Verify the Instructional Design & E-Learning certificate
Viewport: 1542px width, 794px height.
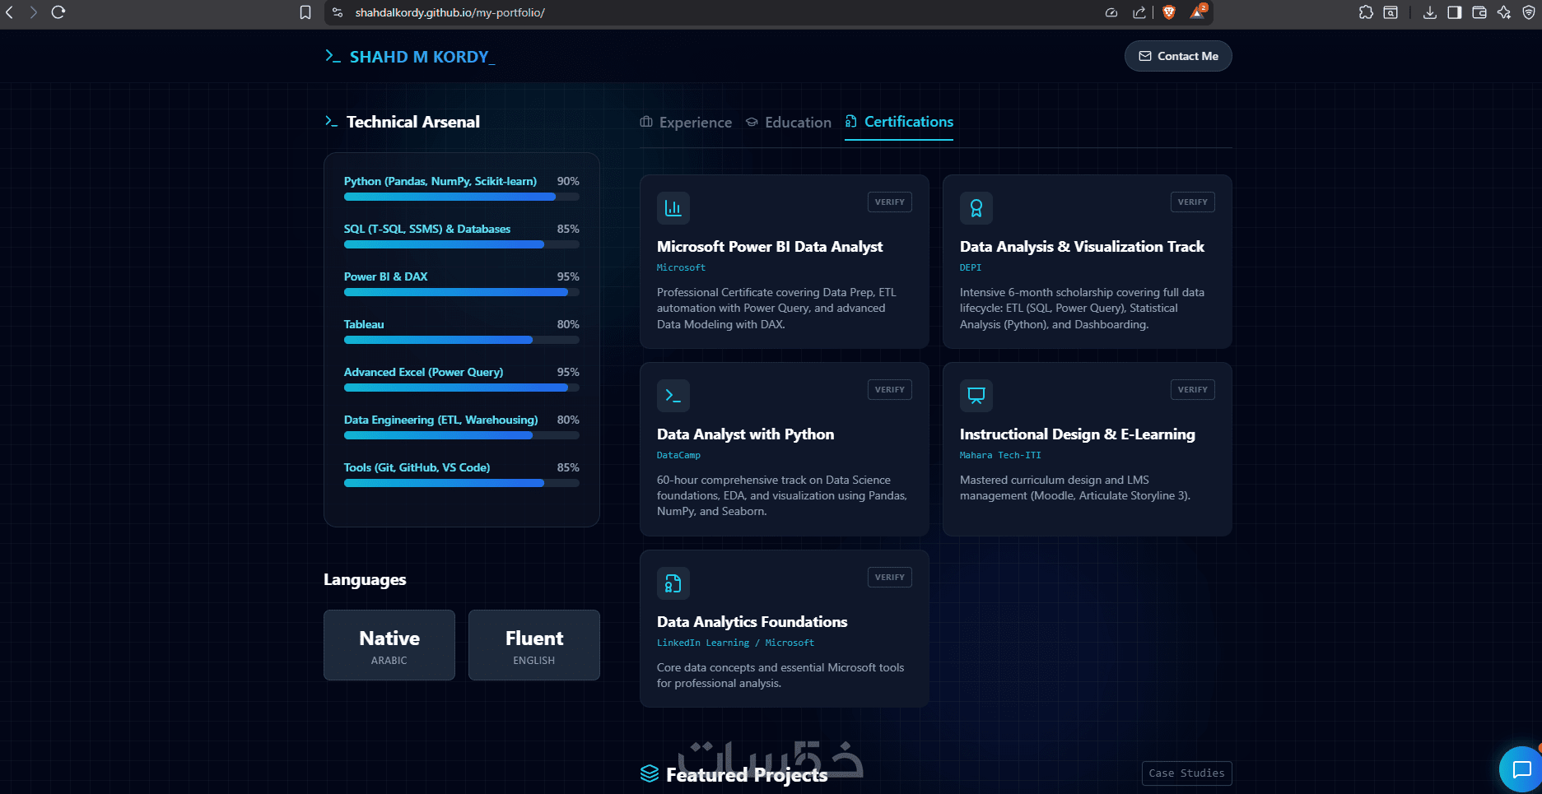[1193, 389]
